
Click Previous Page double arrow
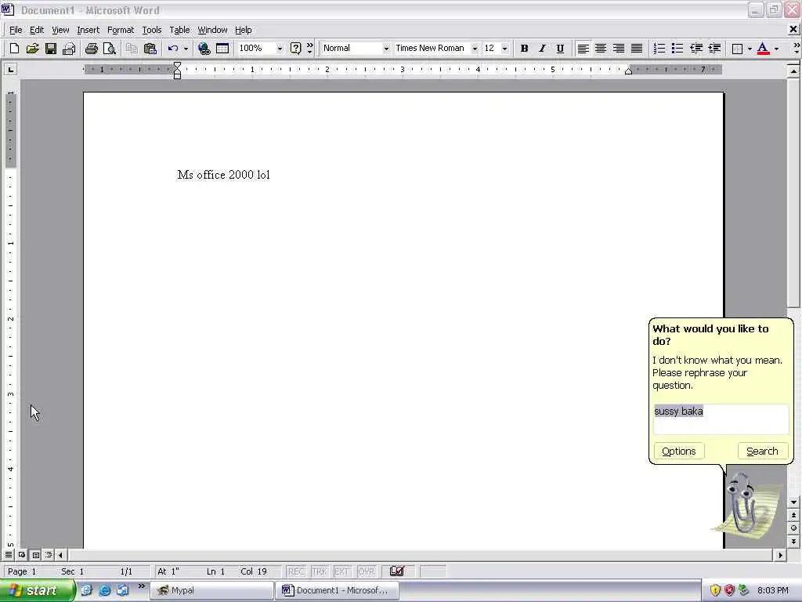point(793,516)
